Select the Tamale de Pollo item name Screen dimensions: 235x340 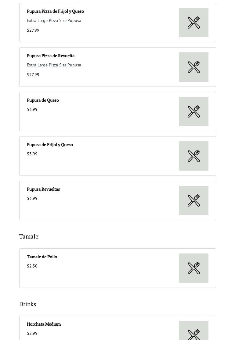42,257
